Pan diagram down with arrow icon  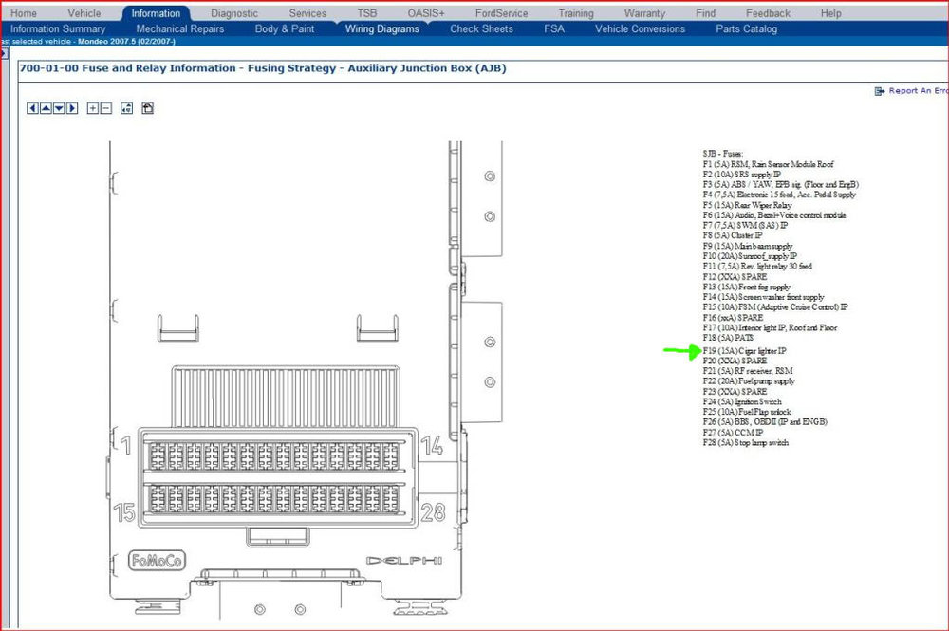click(59, 108)
